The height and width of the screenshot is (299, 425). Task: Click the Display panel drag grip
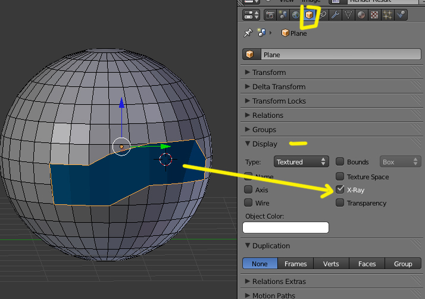[417, 144]
